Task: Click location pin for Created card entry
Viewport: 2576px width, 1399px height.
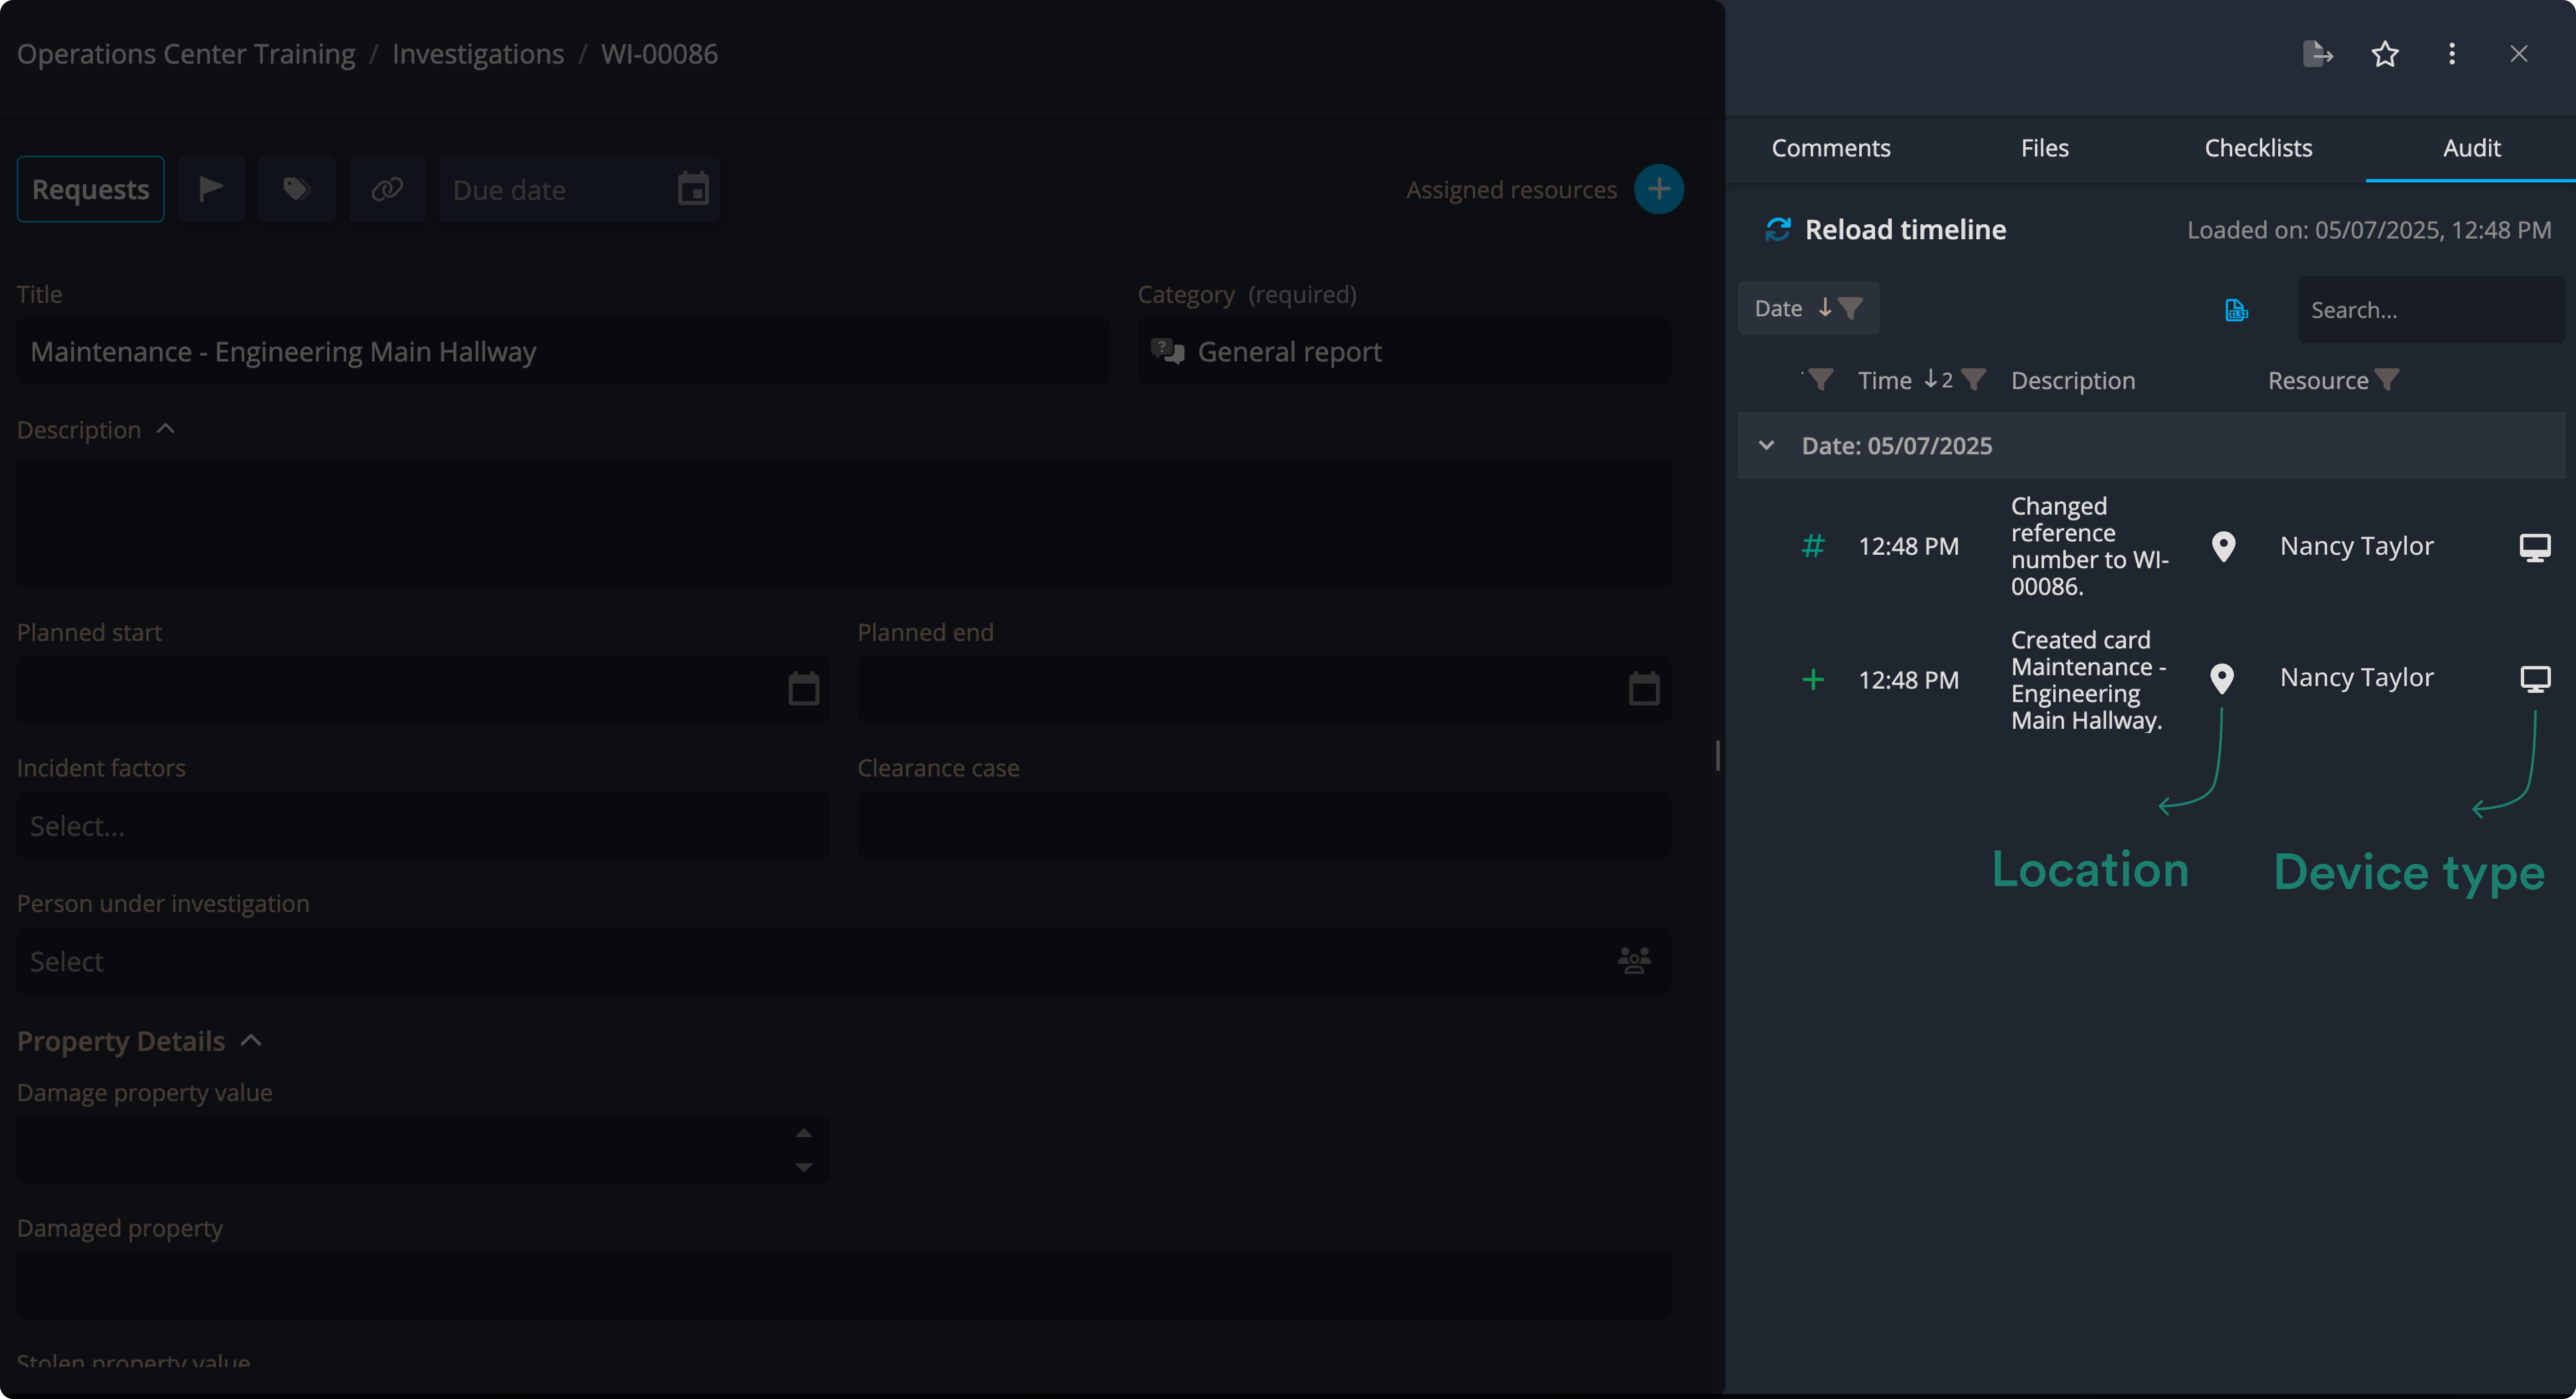Action: 2222,679
